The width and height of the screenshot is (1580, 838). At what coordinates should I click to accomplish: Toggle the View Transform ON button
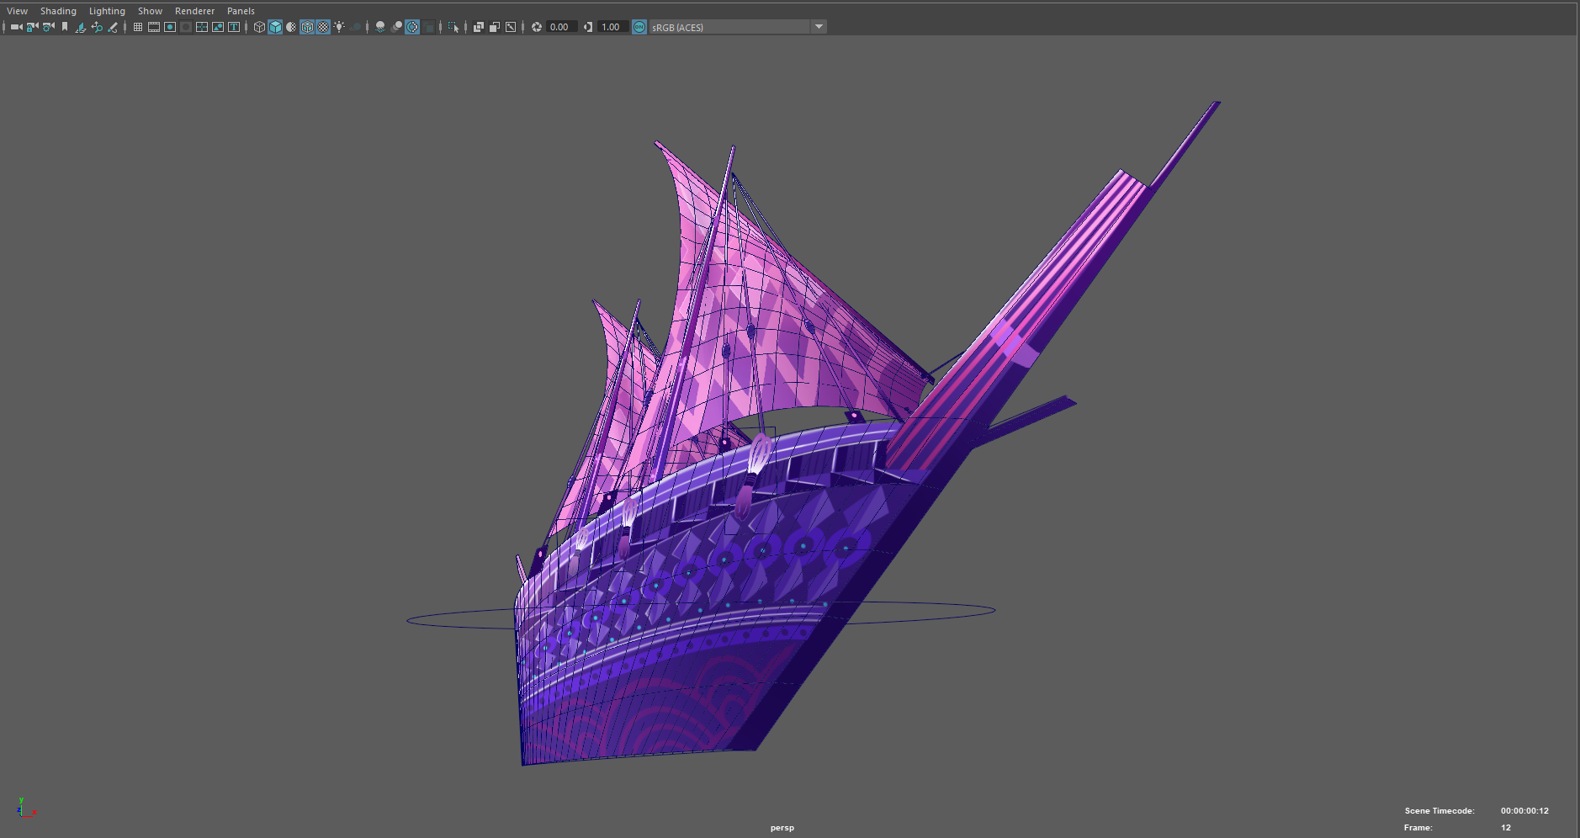click(x=639, y=27)
